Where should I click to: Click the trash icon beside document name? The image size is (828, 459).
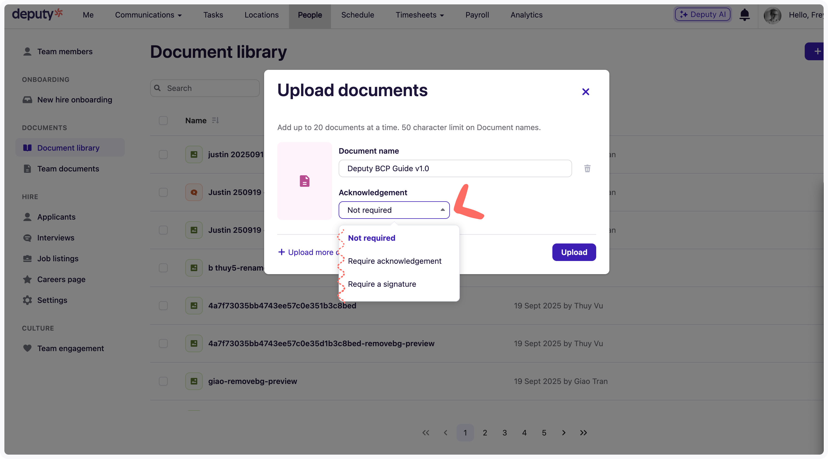587,168
